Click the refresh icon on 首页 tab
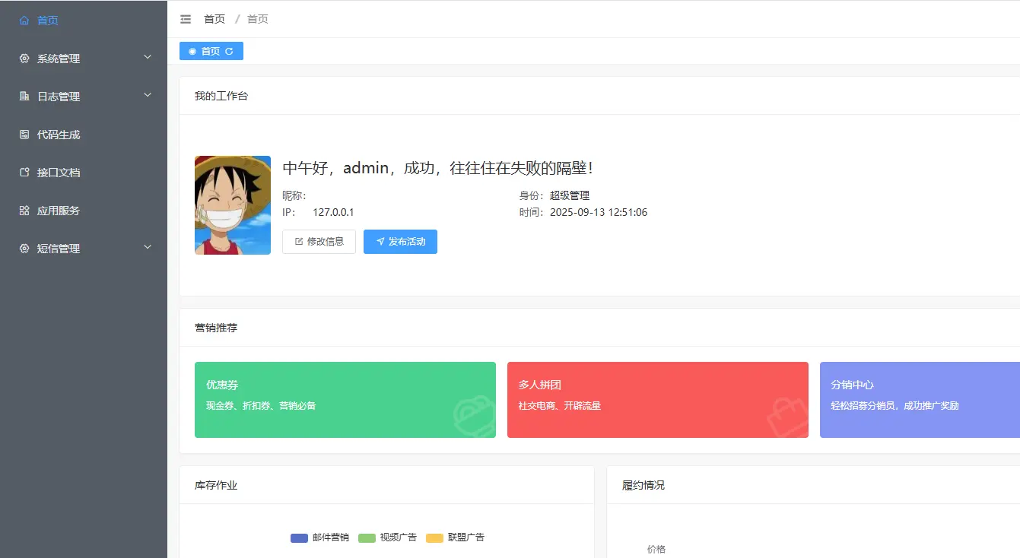 tap(229, 51)
